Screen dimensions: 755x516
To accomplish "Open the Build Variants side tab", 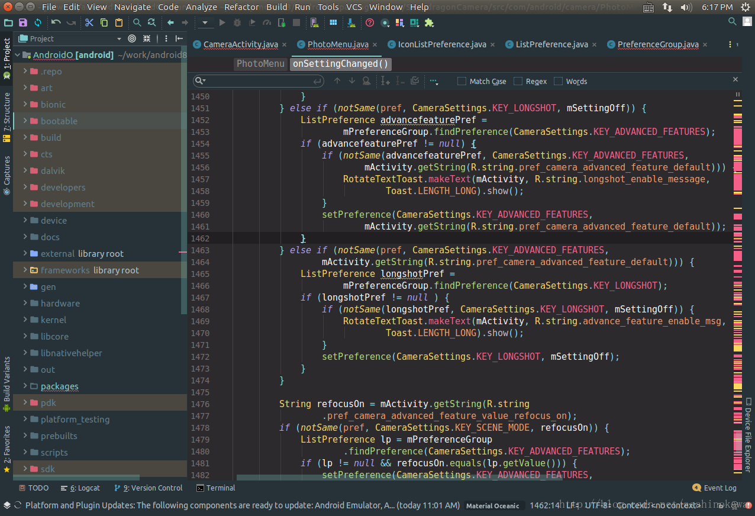I will click(7, 383).
